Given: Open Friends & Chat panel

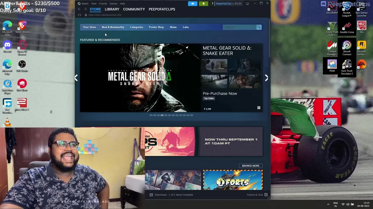Looking at the screenshot, I should (257, 195).
